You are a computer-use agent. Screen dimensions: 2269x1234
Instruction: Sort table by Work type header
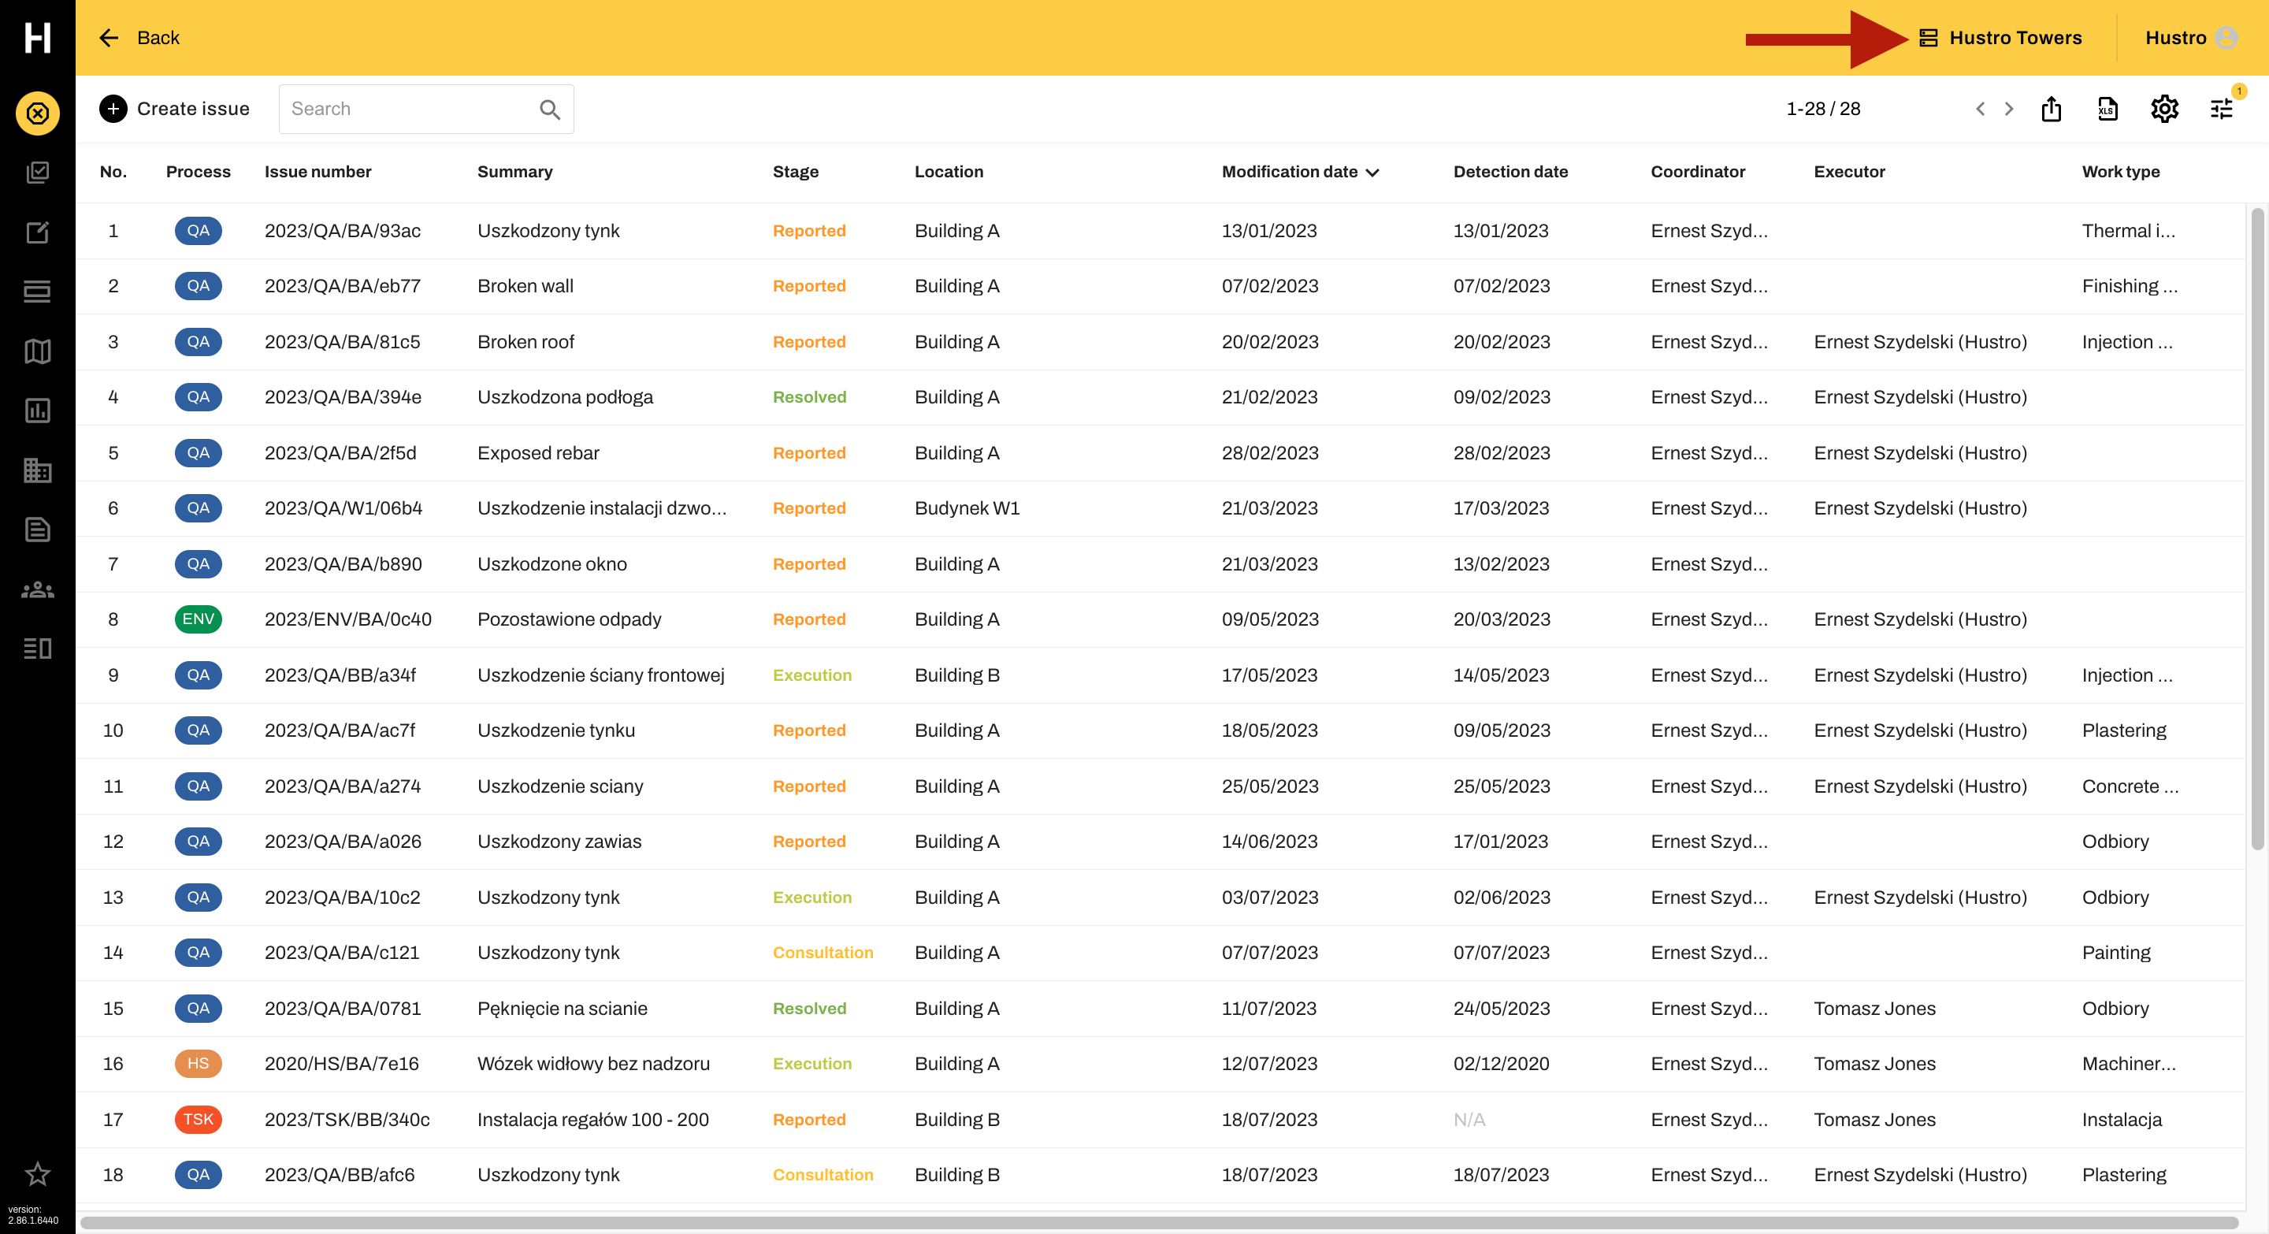click(2120, 172)
